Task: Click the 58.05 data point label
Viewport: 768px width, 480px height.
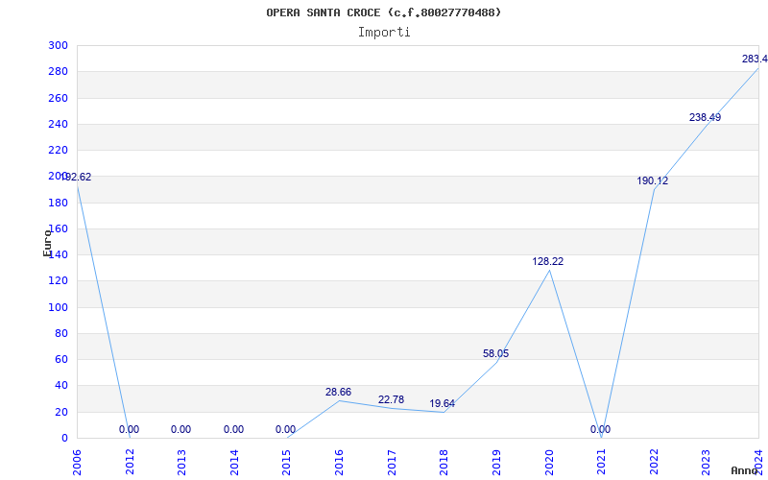Action: (x=495, y=353)
